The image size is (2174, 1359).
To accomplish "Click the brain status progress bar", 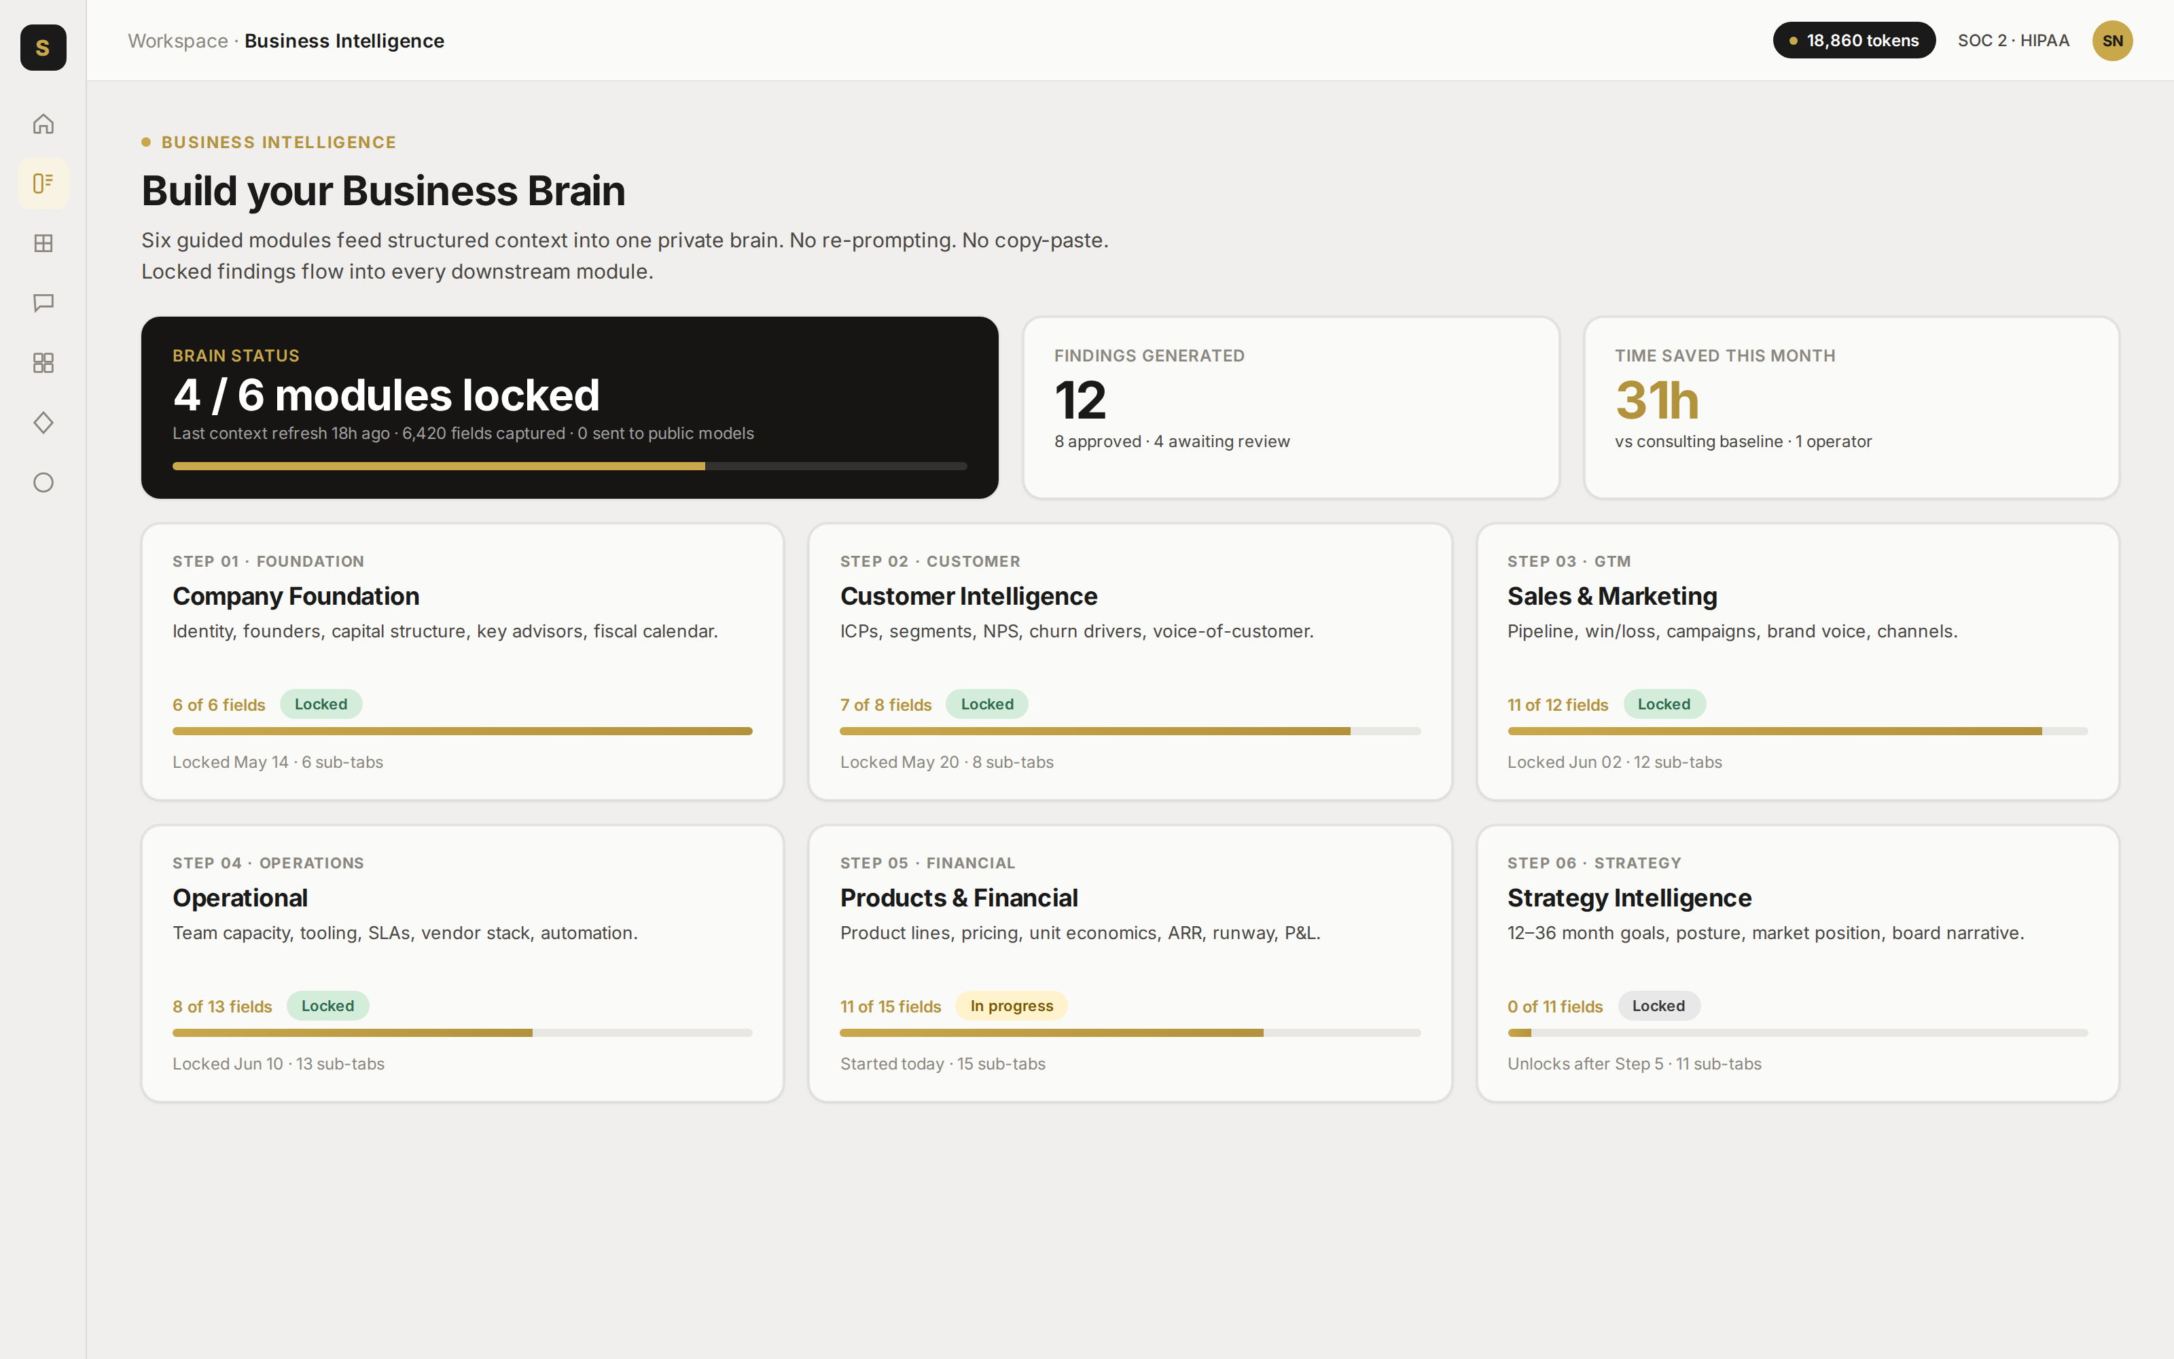I will tap(569, 465).
